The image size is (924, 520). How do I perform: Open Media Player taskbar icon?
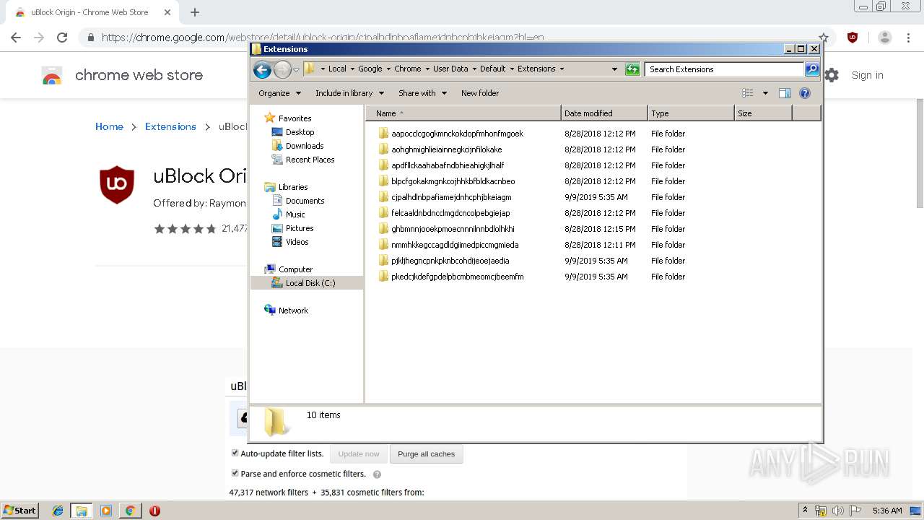(106, 511)
